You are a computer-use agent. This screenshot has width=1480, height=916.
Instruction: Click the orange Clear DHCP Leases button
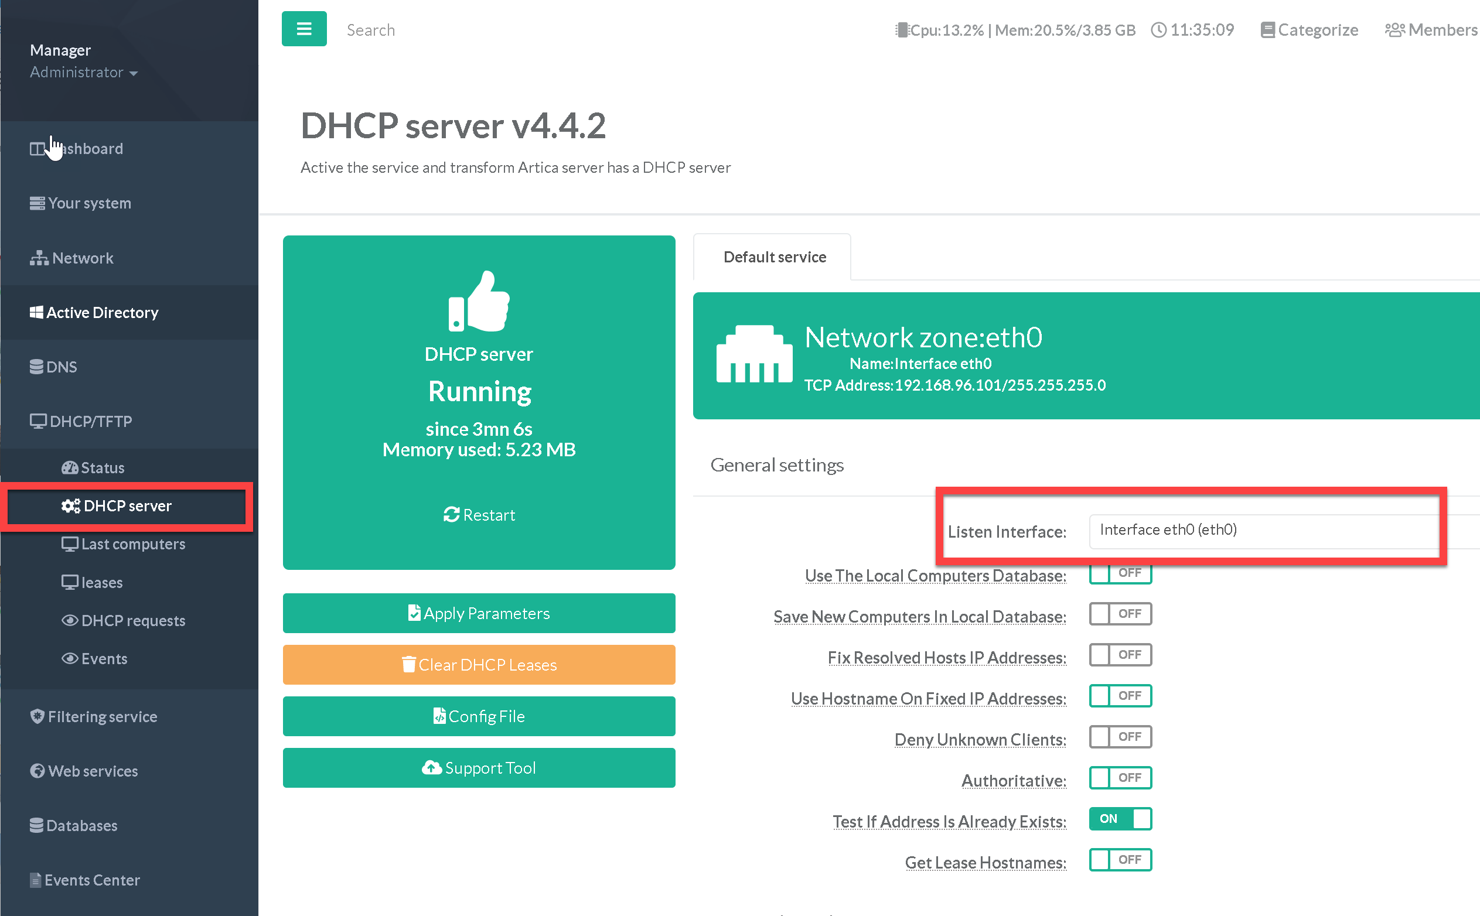[479, 665]
